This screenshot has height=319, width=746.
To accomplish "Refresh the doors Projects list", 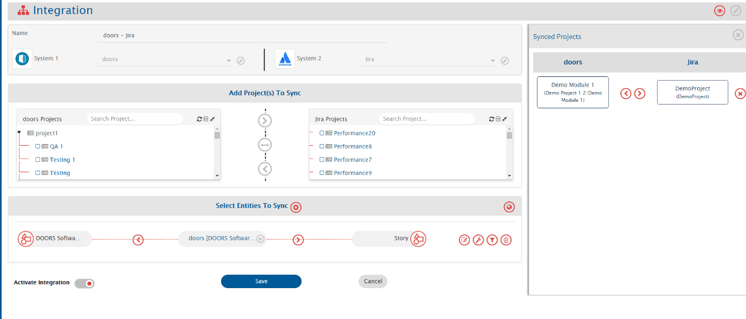I will click(x=199, y=119).
